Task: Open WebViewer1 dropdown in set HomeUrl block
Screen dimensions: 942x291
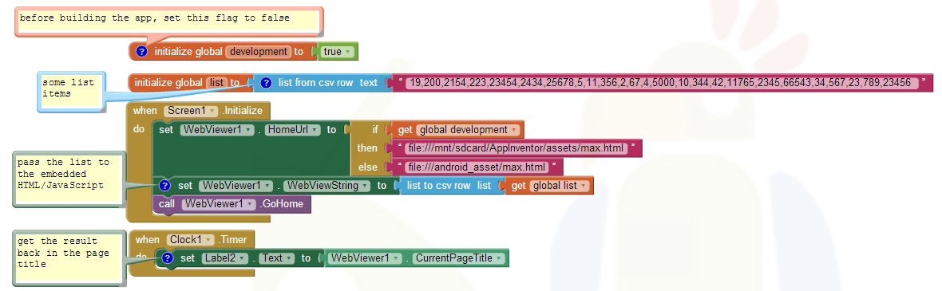Action: pyautogui.click(x=217, y=129)
